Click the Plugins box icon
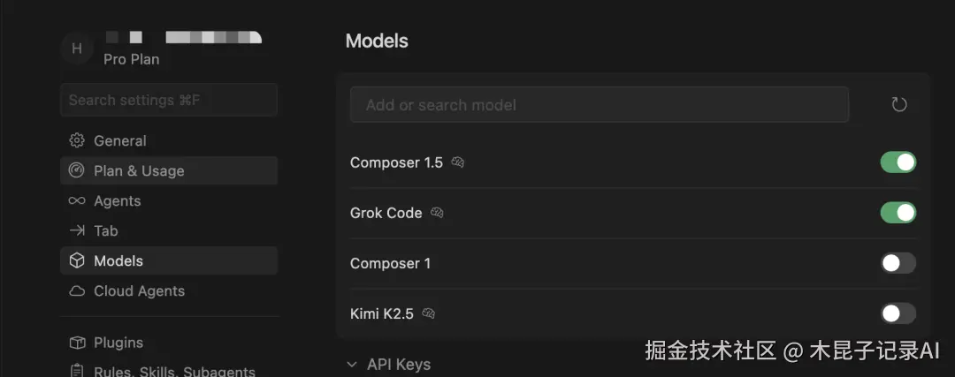The image size is (955, 377). click(77, 343)
